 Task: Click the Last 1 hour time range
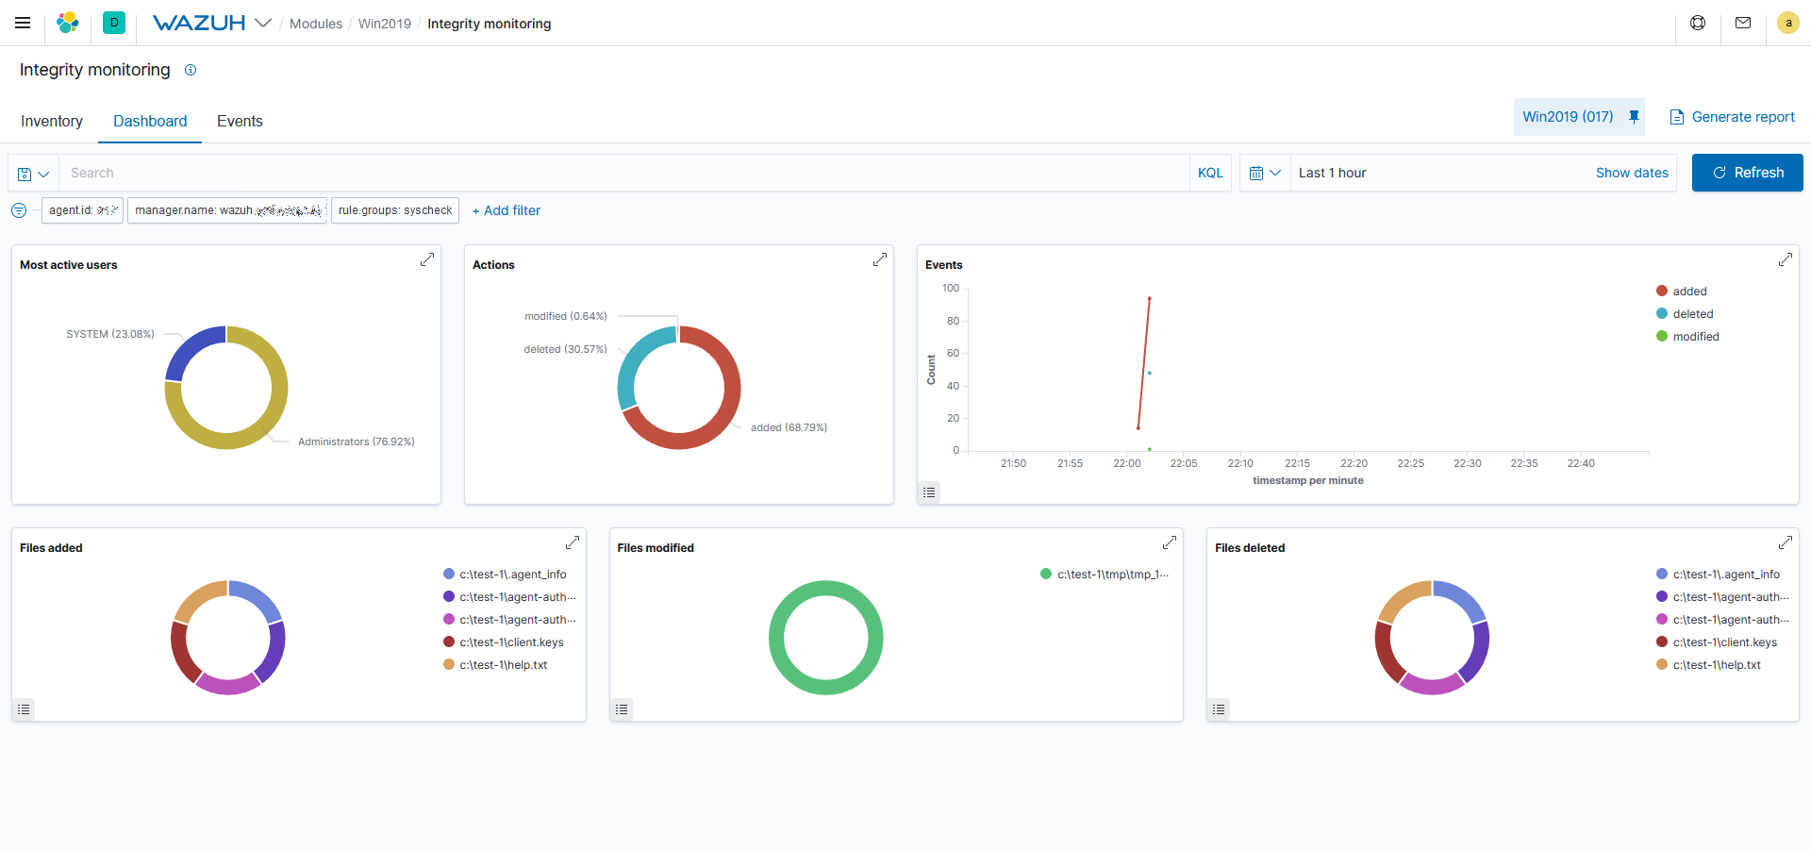[x=1332, y=173]
